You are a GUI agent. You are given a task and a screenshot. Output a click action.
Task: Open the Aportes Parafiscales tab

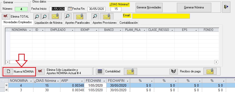coord(77,23)
